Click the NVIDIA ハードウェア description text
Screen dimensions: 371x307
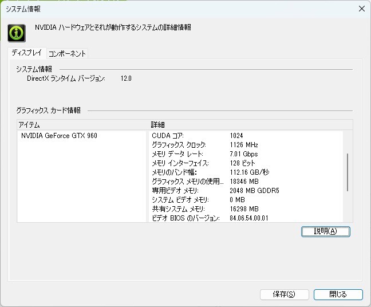tap(113, 27)
